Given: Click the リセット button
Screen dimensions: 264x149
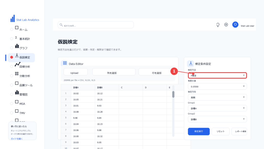Looking at the screenshot, I should click(221, 131).
